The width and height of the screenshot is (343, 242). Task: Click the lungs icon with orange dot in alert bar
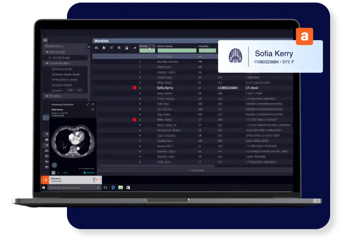tap(95, 180)
